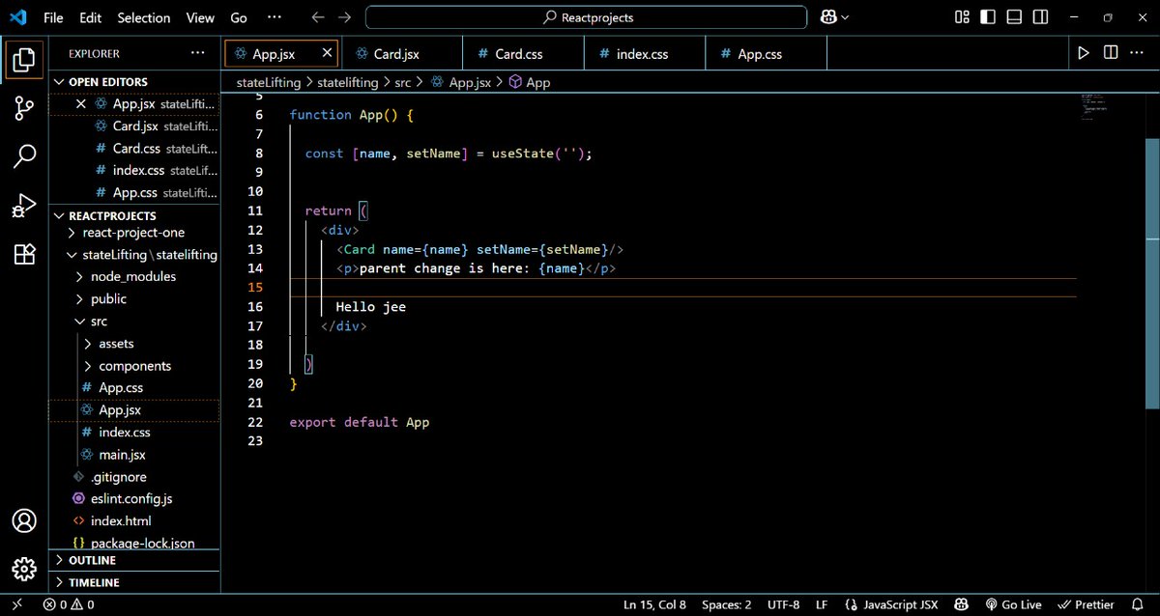Expand the Timeline section

click(x=134, y=583)
